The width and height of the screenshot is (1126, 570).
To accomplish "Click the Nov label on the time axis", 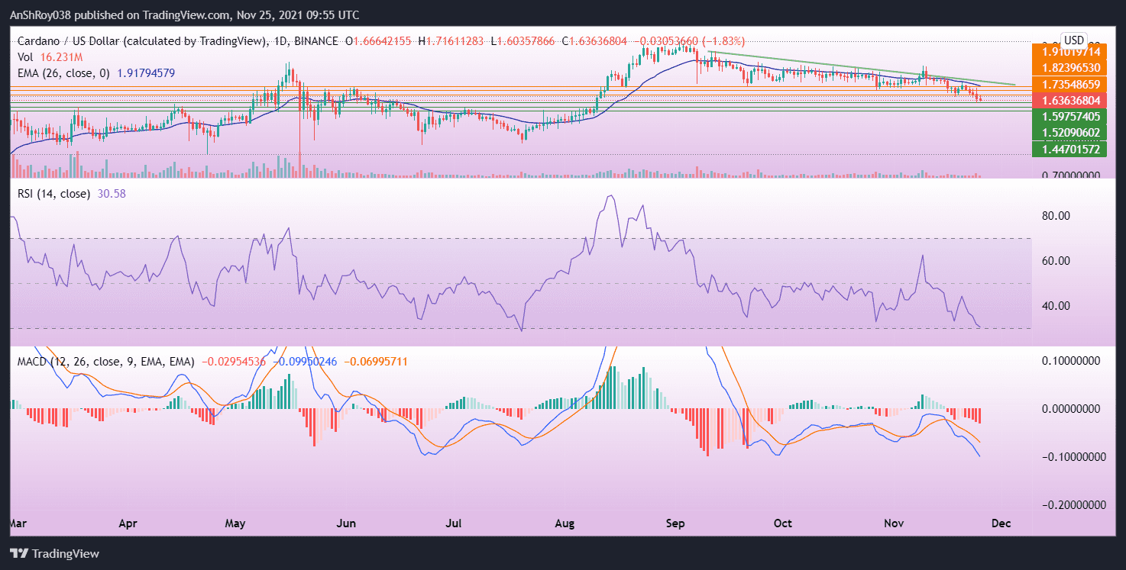I will coord(892,523).
